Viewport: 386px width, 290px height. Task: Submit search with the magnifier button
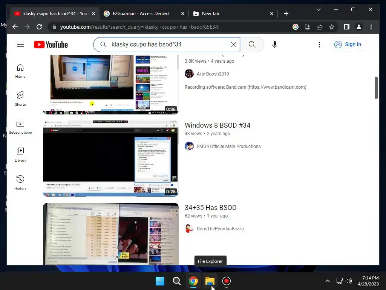252,45
